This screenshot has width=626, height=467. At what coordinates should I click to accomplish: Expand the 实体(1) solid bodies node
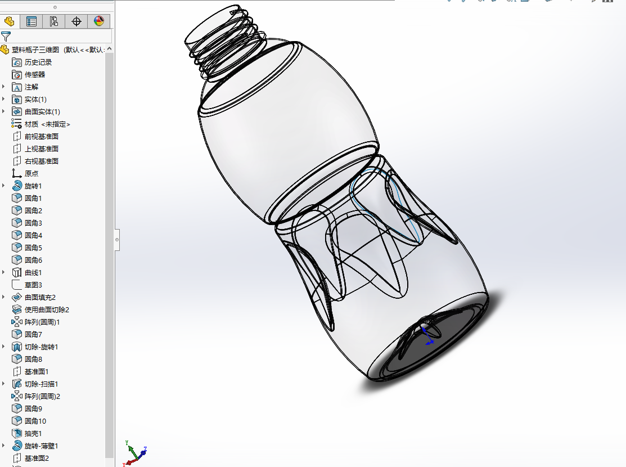(3, 98)
